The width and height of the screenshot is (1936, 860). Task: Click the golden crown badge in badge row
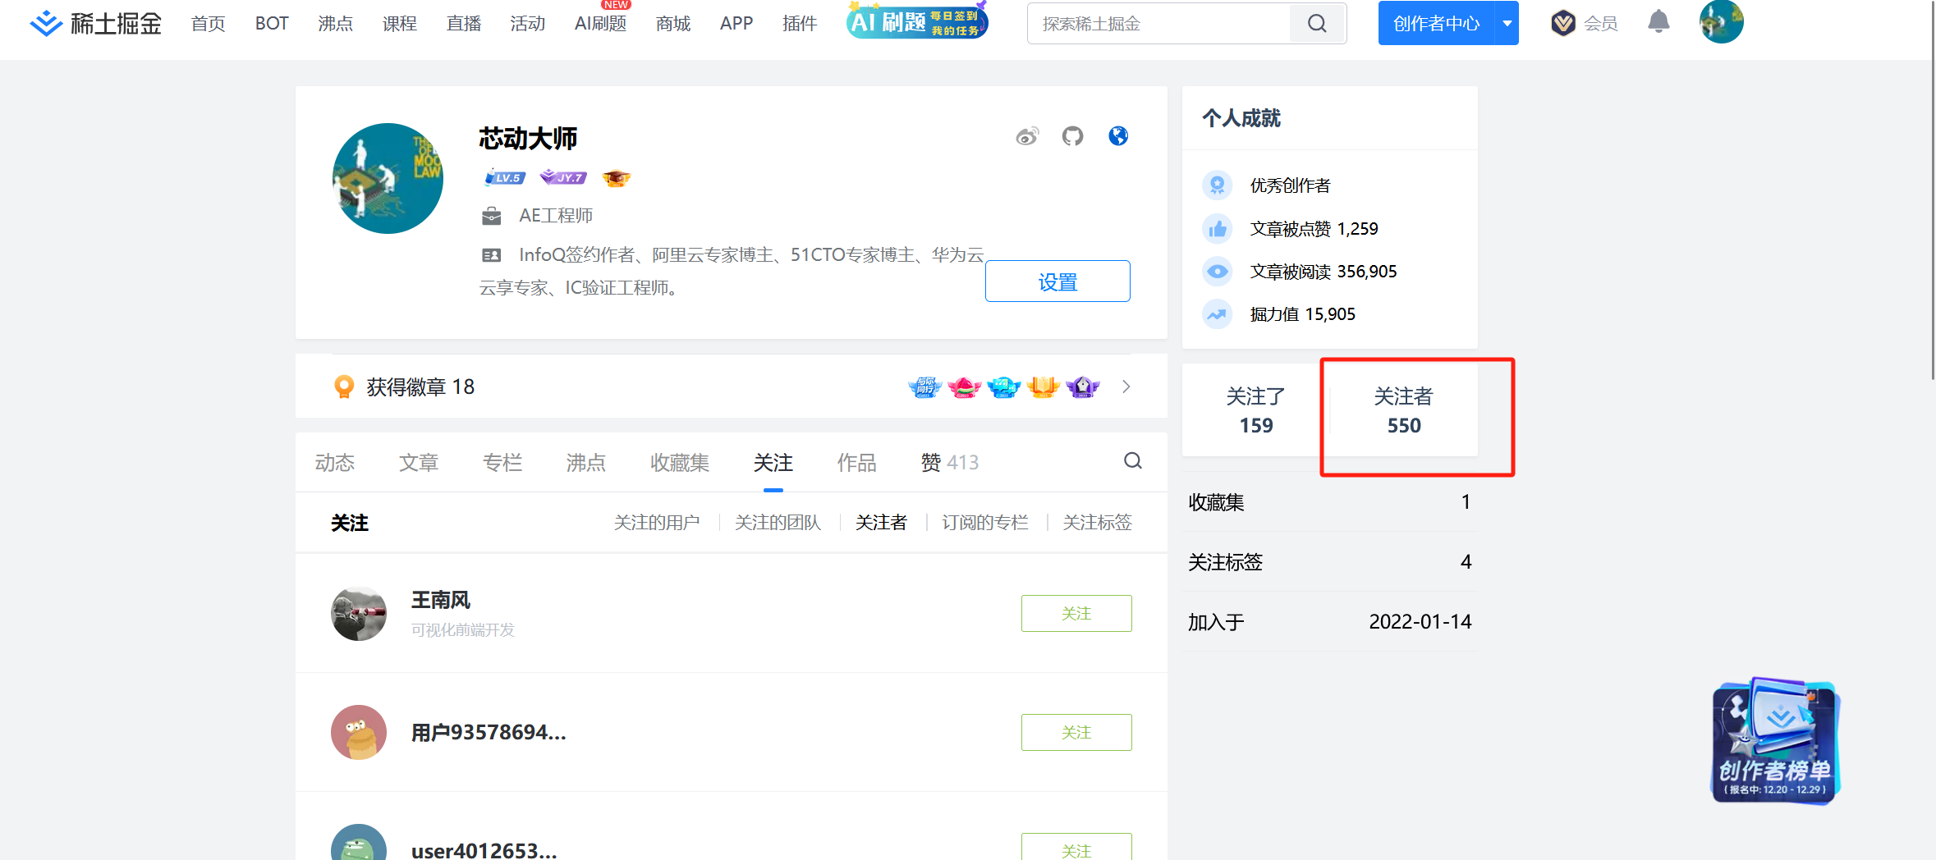(1043, 387)
